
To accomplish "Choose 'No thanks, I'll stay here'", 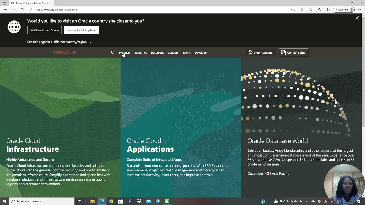I will 82,30.
